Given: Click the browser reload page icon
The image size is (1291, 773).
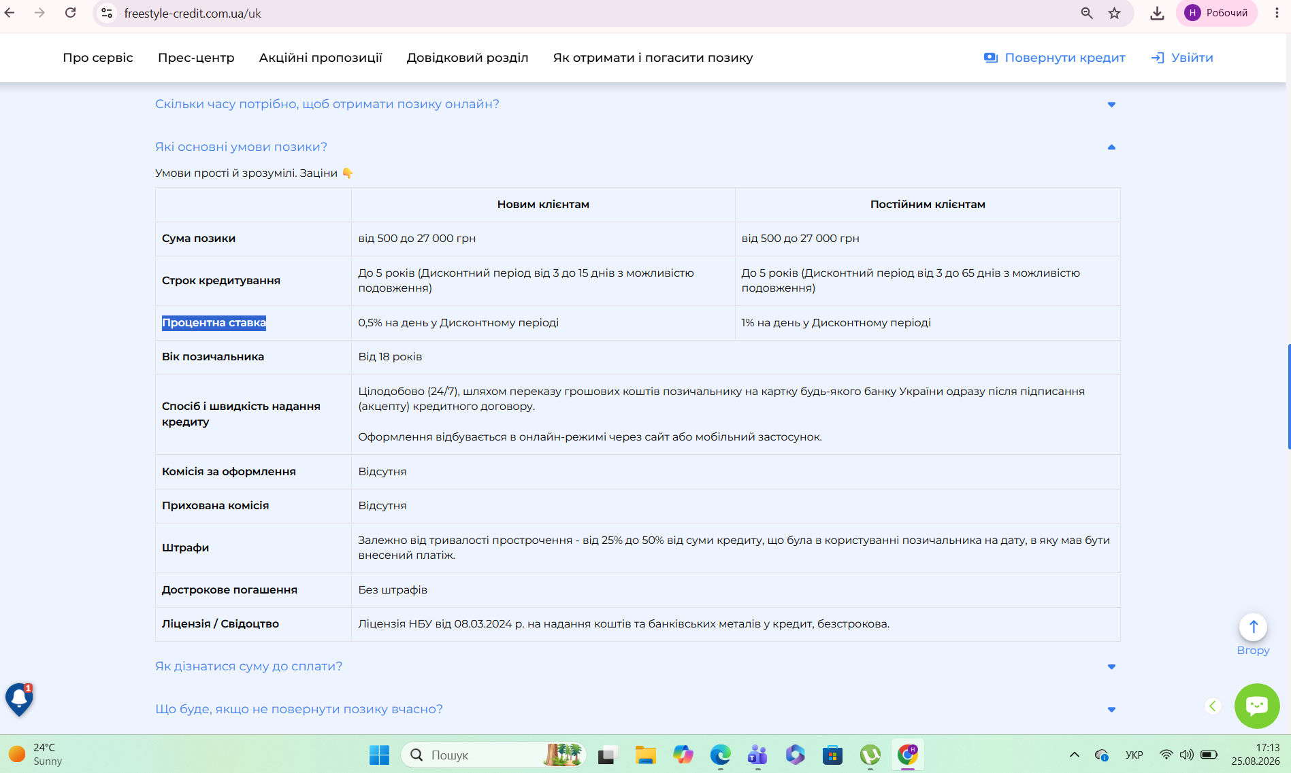Looking at the screenshot, I should coord(70,13).
